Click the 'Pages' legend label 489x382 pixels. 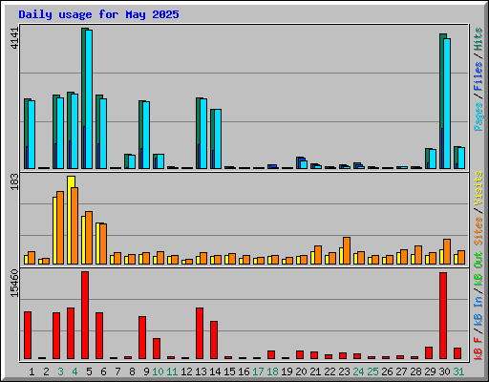point(478,117)
